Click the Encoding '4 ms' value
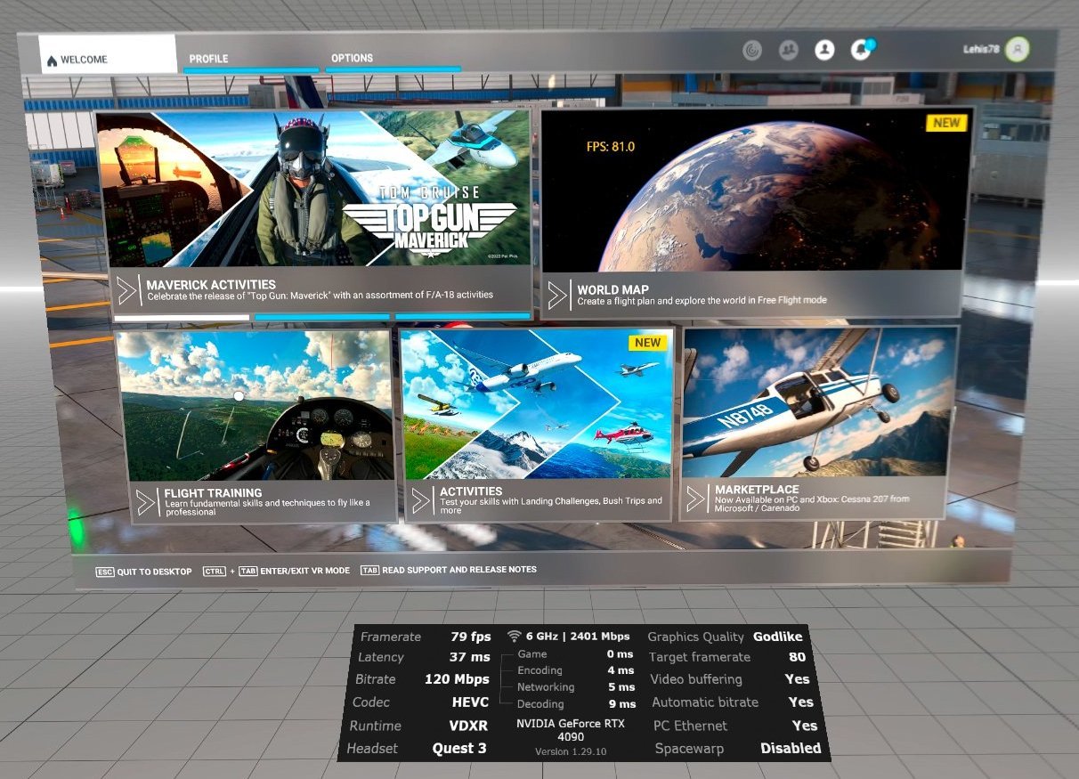The width and height of the screenshot is (1079, 779). [621, 670]
